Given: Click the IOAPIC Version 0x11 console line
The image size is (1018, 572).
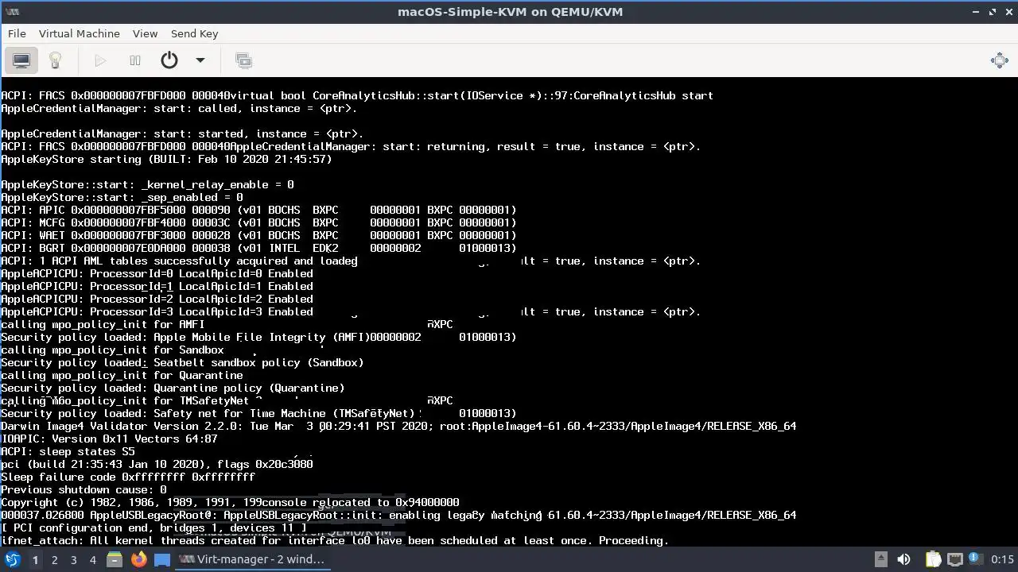Looking at the screenshot, I should click(x=109, y=439).
